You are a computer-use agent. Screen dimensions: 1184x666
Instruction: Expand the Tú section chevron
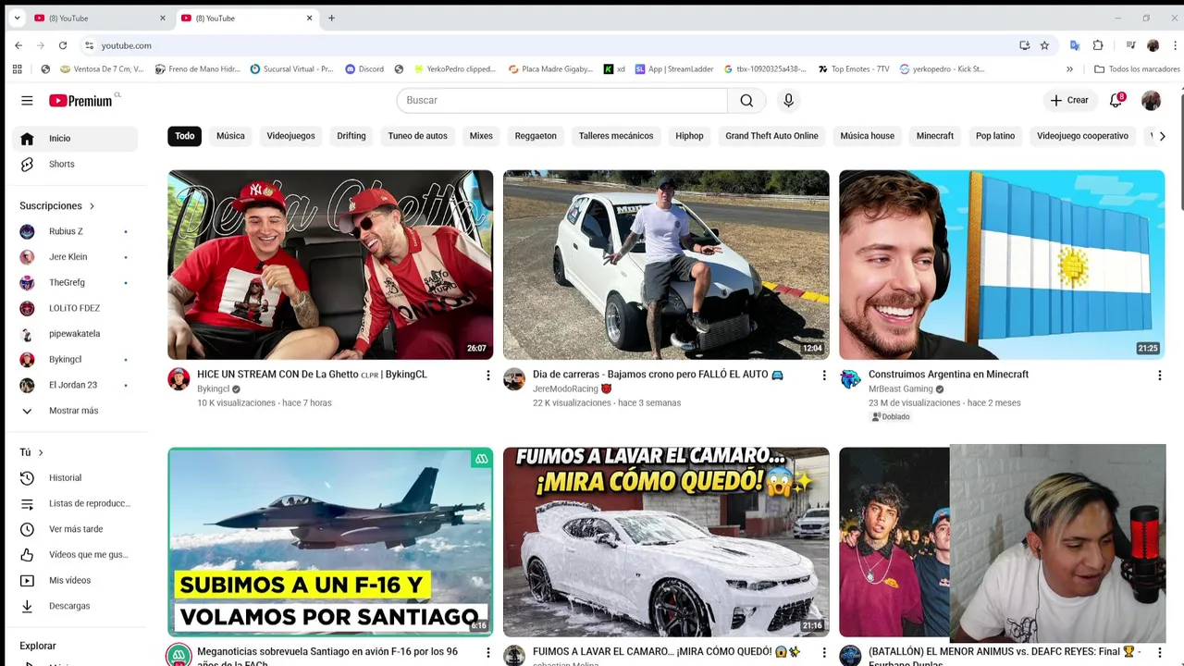click(41, 452)
